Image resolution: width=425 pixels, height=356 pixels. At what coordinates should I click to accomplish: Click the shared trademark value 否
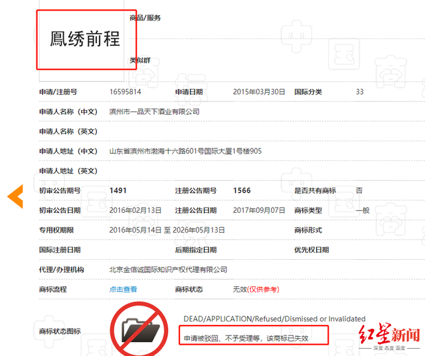[359, 190]
